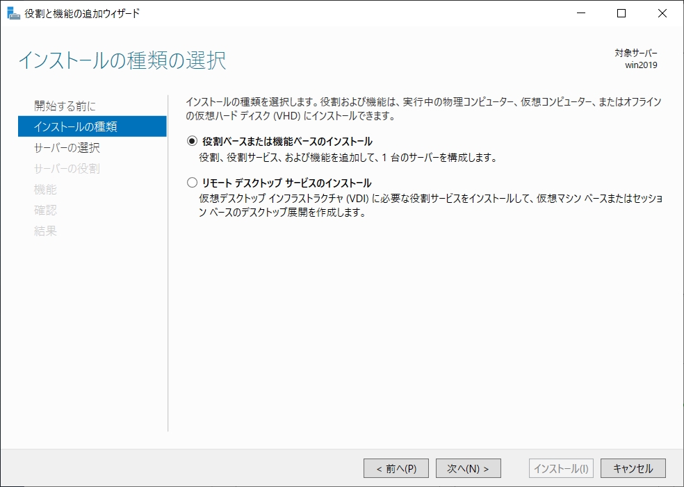Click the greyed-out サーバーの役割 step
Viewport: 684px width, 487px height.
pyautogui.click(x=67, y=168)
